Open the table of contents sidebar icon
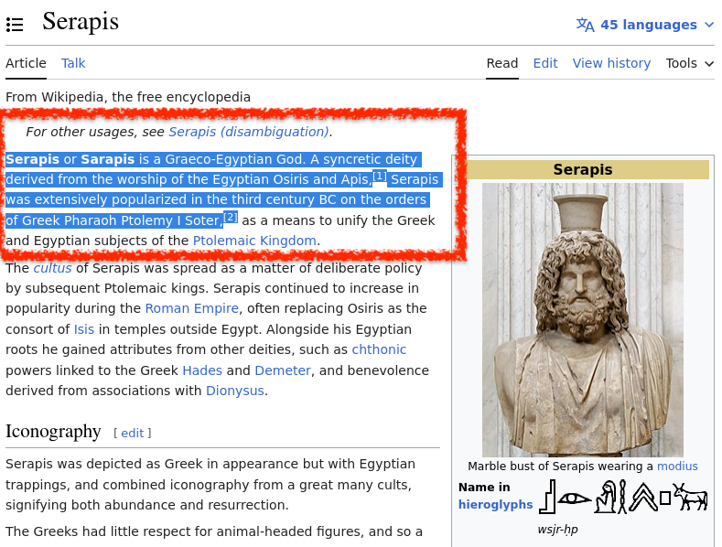This screenshot has width=722, height=547. pos(14,25)
